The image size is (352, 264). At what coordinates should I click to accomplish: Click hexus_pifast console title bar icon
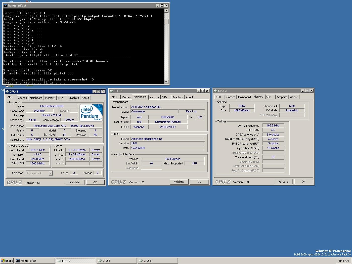pyautogui.click(x=5, y=5)
